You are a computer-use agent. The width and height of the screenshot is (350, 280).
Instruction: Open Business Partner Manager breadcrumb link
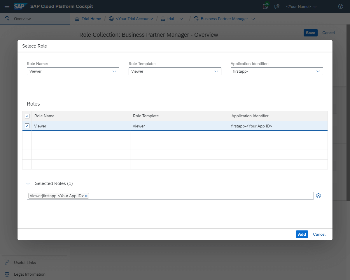point(224,19)
